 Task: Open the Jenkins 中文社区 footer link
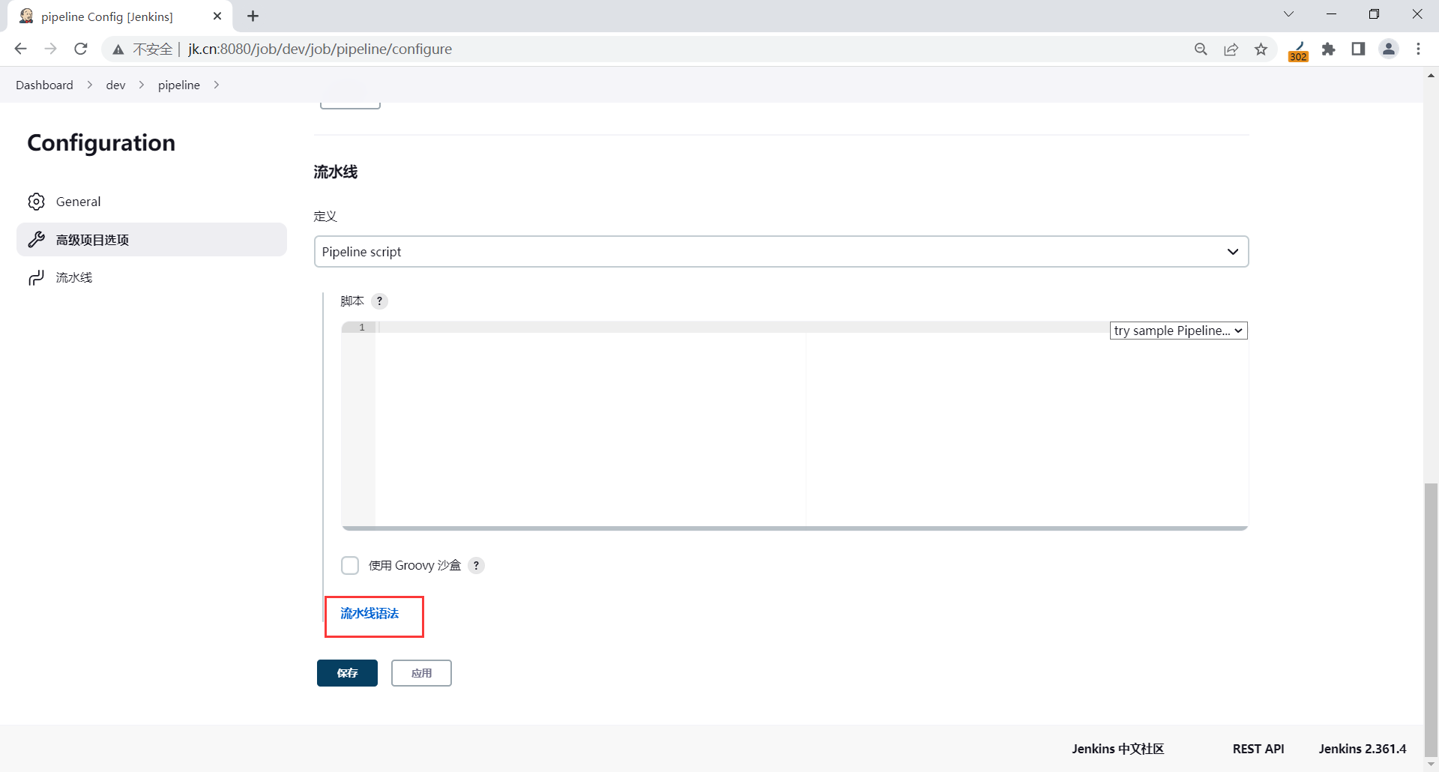(1117, 749)
